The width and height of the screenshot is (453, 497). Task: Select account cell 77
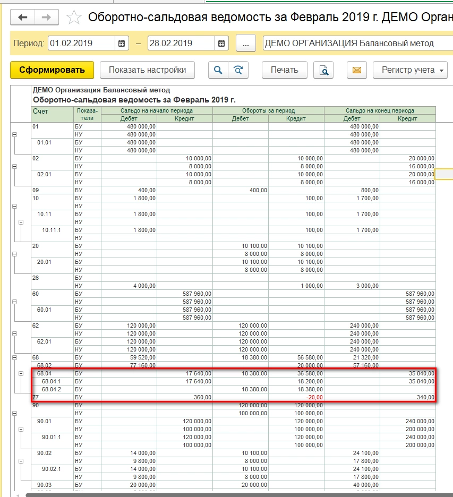coord(52,398)
